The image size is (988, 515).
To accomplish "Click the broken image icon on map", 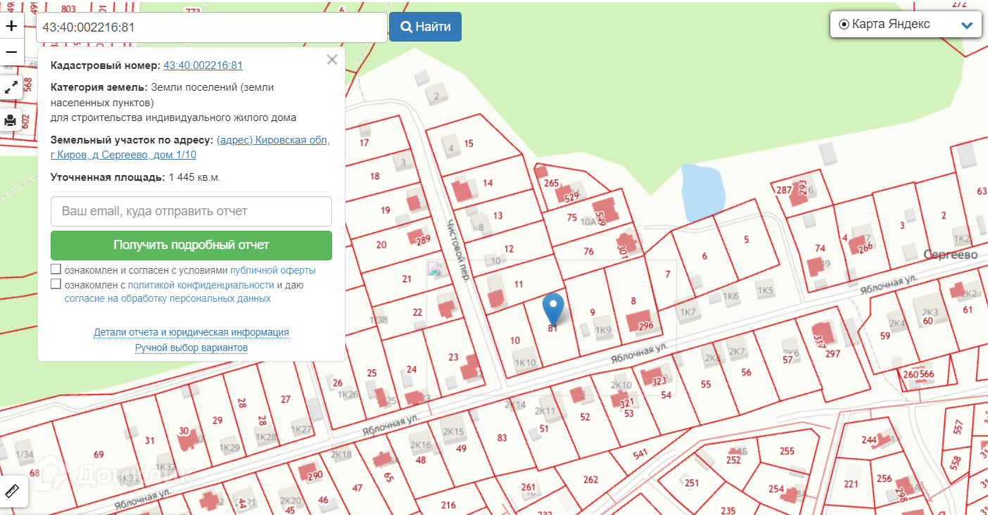I will point(435,269).
